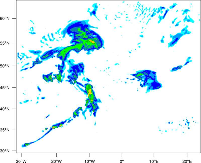Screen dimensions: 201x163
Task: Click the yellow core near 44°N 10°W
Action: click(90, 93)
